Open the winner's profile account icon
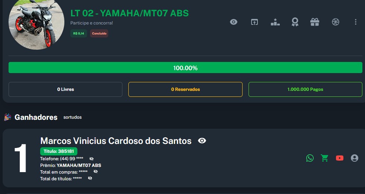This screenshot has height=194, width=365. (x=355, y=158)
